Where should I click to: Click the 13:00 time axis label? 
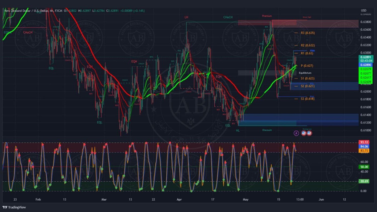300,199
